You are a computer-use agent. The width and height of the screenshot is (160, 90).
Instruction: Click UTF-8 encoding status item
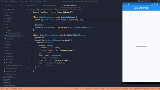(96, 89)
